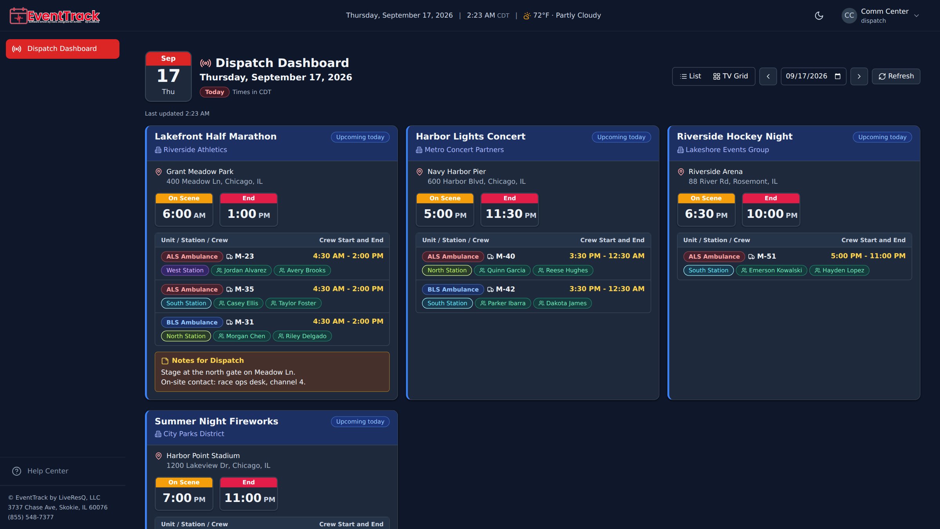This screenshot has height=529, width=940.
Task: Click building icon next to Riverside Athletics
Action: click(x=158, y=150)
